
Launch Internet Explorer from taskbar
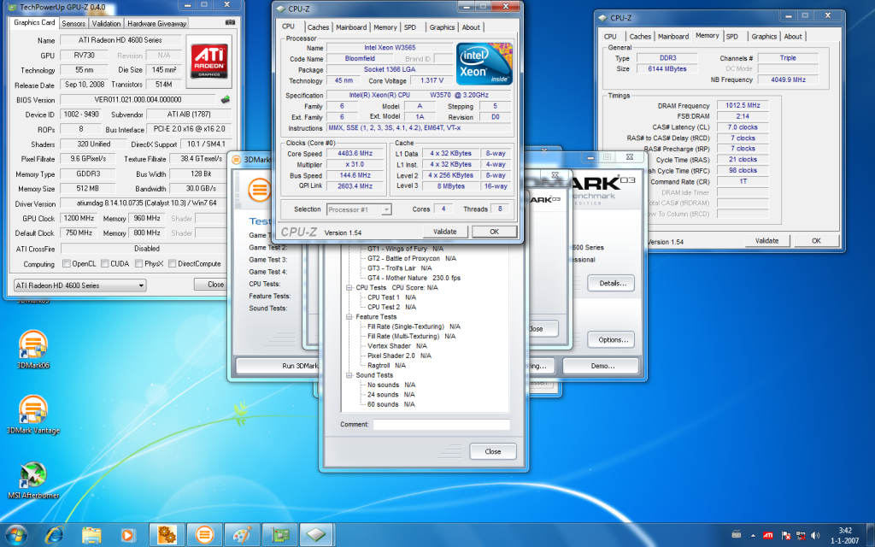pos(54,535)
